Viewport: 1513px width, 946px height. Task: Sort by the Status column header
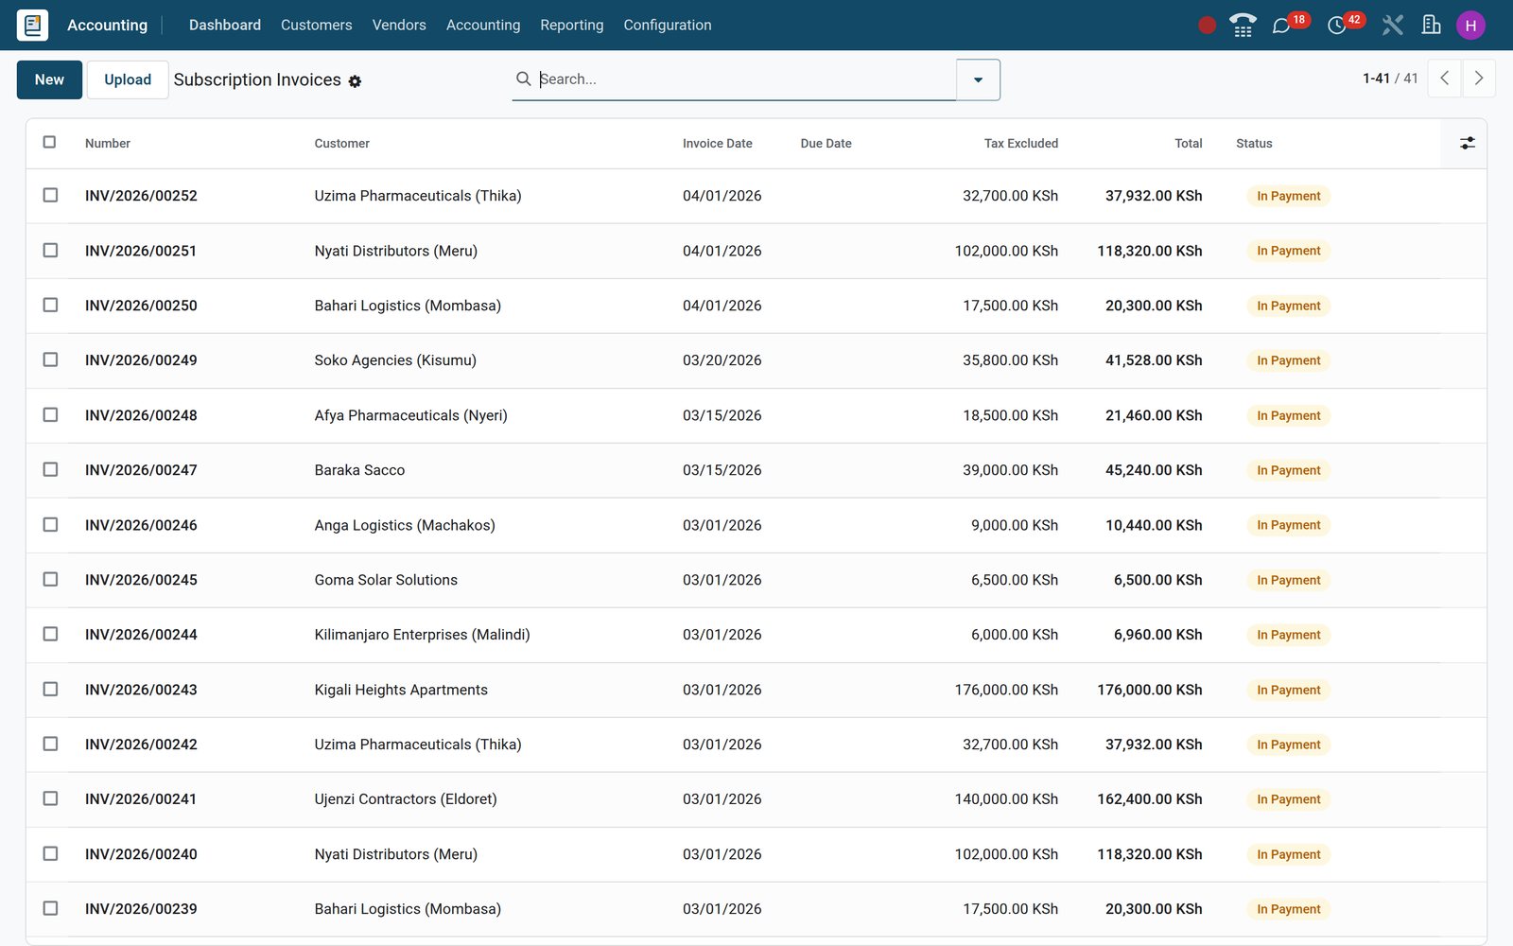click(x=1254, y=144)
